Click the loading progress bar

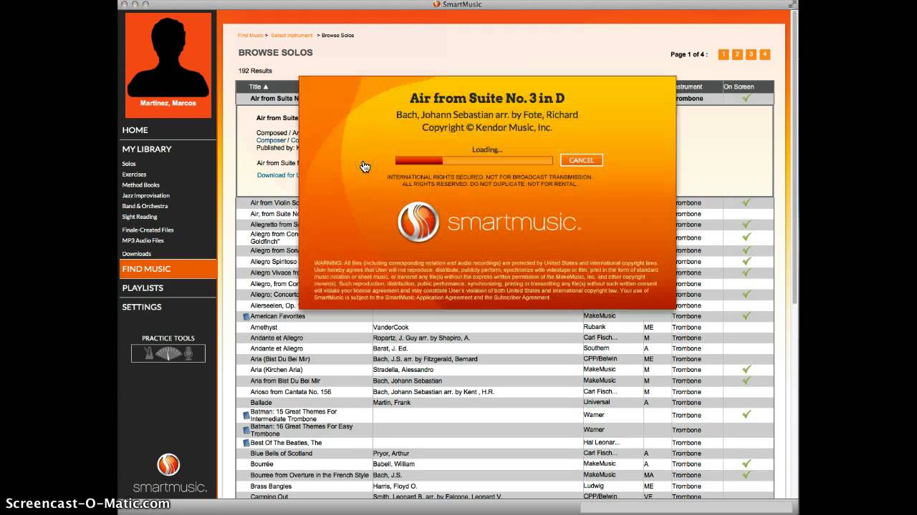coord(474,160)
